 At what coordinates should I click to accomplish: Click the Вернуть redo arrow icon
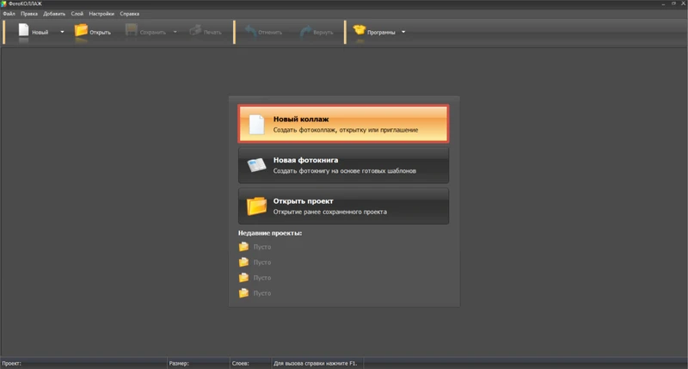point(305,31)
